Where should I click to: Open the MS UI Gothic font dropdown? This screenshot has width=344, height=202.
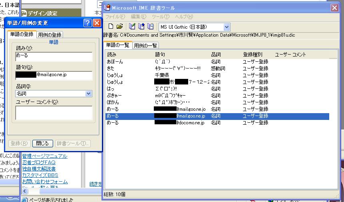(227, 27)
